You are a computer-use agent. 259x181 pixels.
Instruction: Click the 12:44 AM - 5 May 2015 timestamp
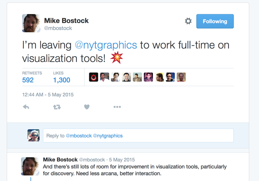[x=48, y=95]
